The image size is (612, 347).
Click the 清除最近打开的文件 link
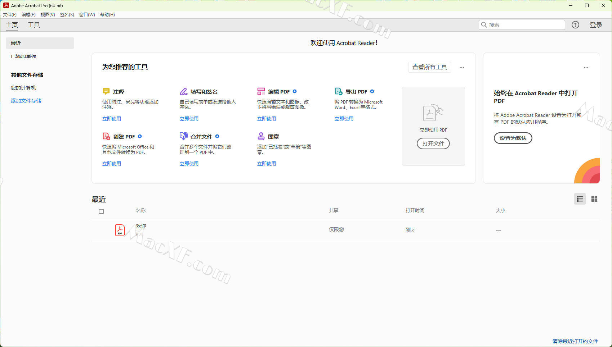click(575, 341)
